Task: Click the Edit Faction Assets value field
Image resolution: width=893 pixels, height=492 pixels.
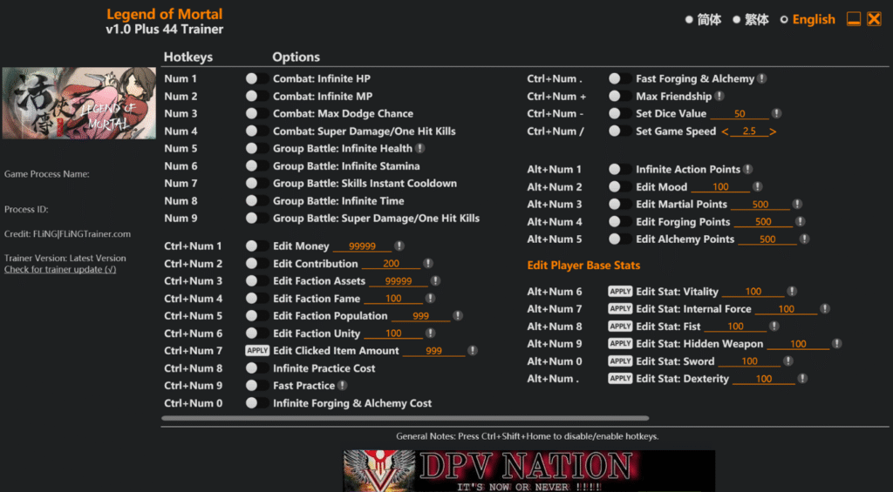Action: [x=398, y=281]
